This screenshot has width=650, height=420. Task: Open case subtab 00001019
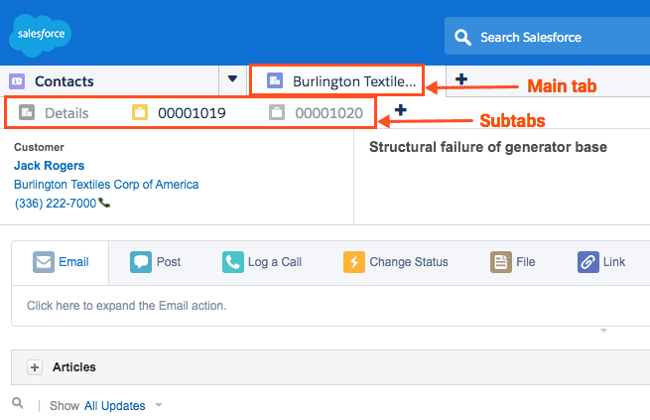tap(179, 113)
